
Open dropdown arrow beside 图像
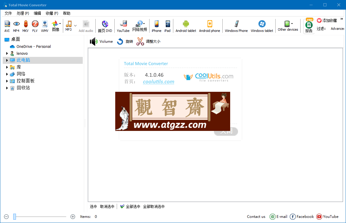[60, 24]
